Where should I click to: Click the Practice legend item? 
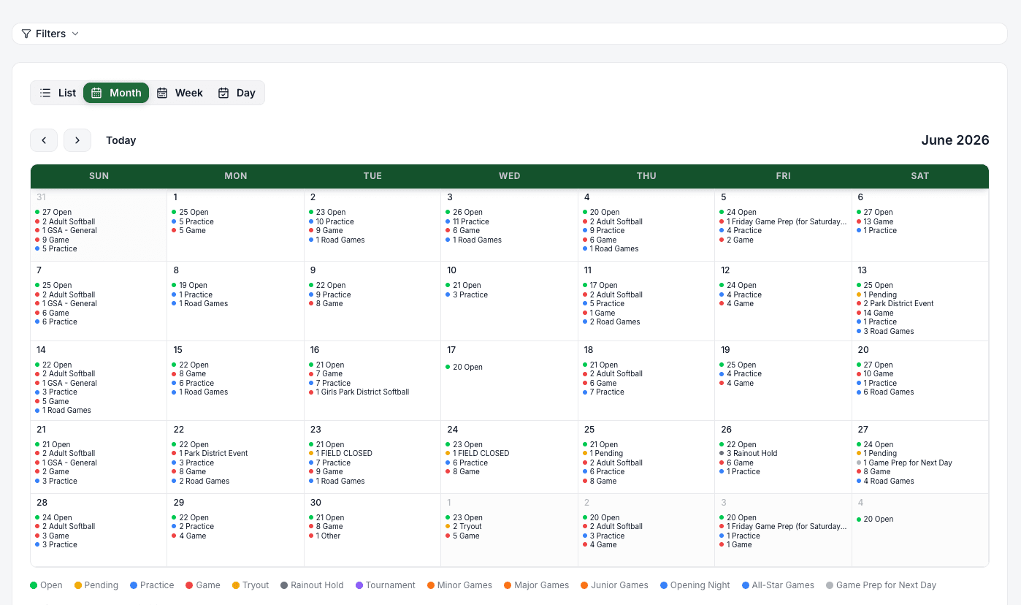click(152, 585)
